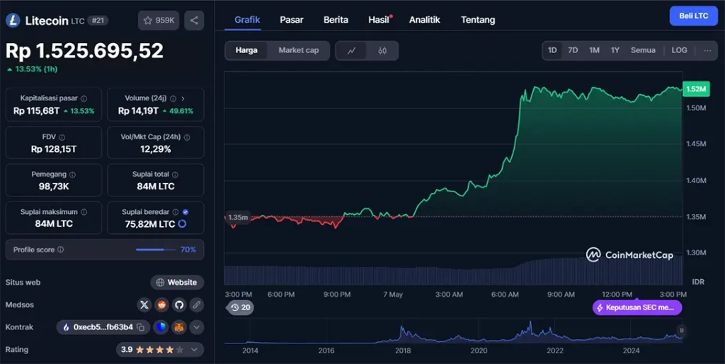Click the Profile score 70% progress bar

[x=155, y=249]
